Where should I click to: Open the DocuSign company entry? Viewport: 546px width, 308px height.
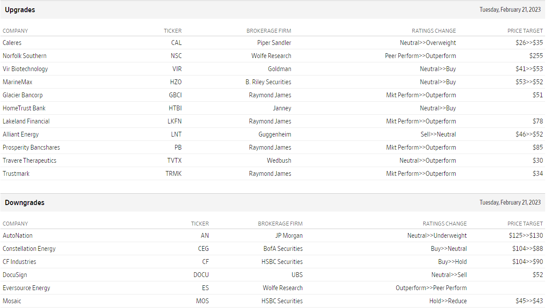click(x=15, y=275)
